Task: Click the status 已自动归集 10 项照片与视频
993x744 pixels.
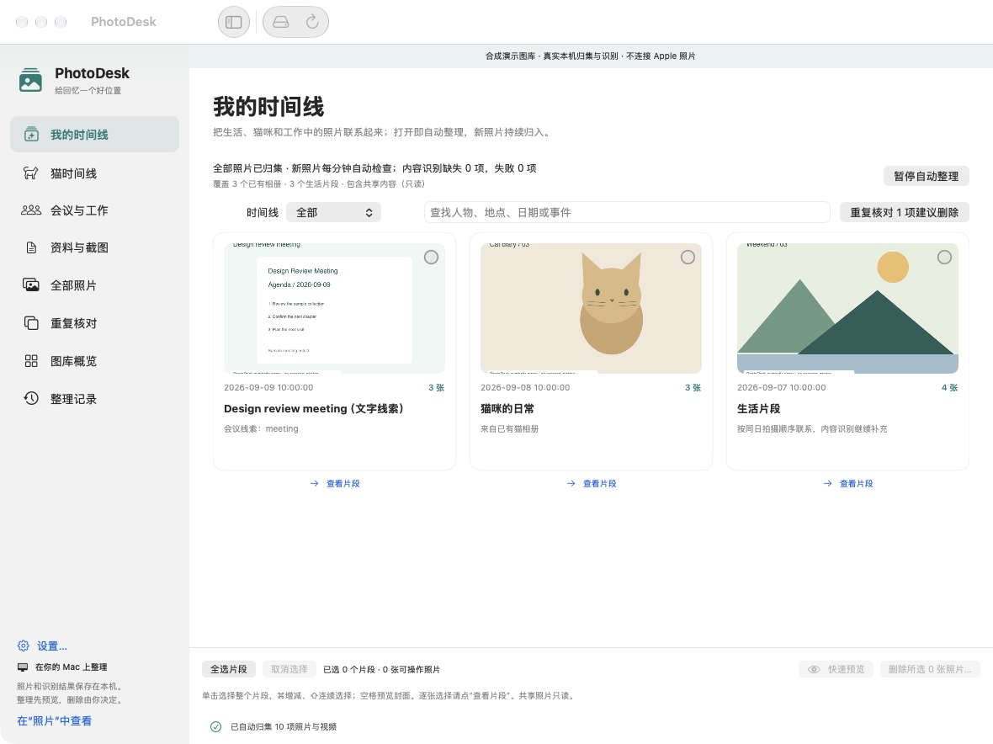Action: click(283, 726)
